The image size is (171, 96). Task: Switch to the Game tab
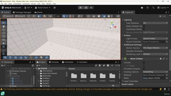pos(38,12)
